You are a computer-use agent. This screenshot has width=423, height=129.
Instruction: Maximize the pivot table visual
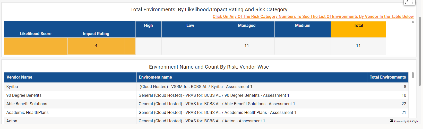406,2
